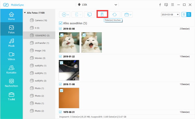Switch to small thumbnail grid view
This screenshot has width=195, height=119.
pyautogui.click(x=184, y=14)
